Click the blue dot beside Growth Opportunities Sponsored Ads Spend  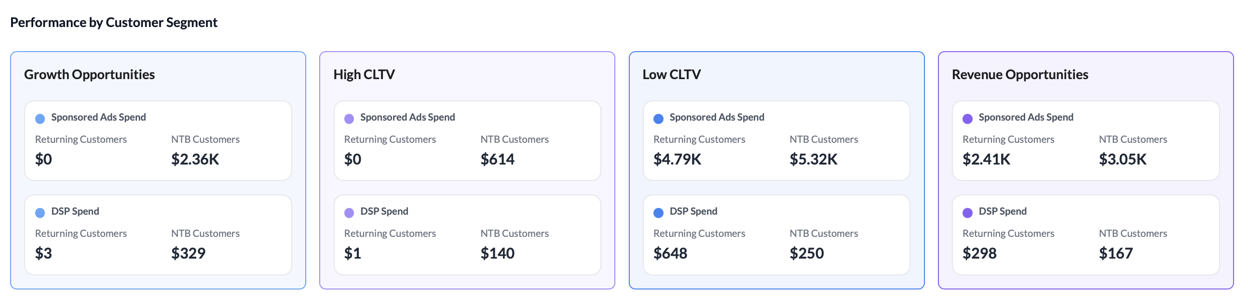coord(40,119)
